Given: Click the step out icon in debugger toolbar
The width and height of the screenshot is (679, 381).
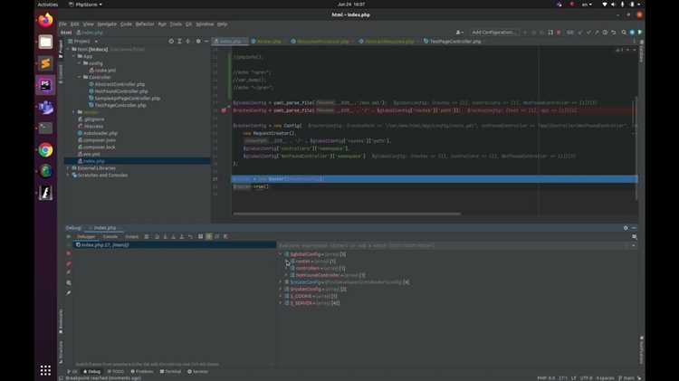Looking at the screenshot, I should click(x=182, y=237).
